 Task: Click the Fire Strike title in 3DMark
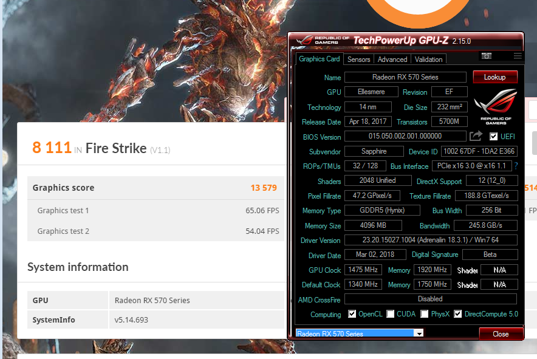pyautogui.click(x=116, y=148)
